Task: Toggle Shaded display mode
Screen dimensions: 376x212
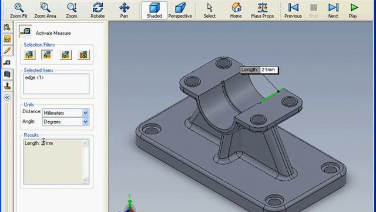Action: point(154,11)
